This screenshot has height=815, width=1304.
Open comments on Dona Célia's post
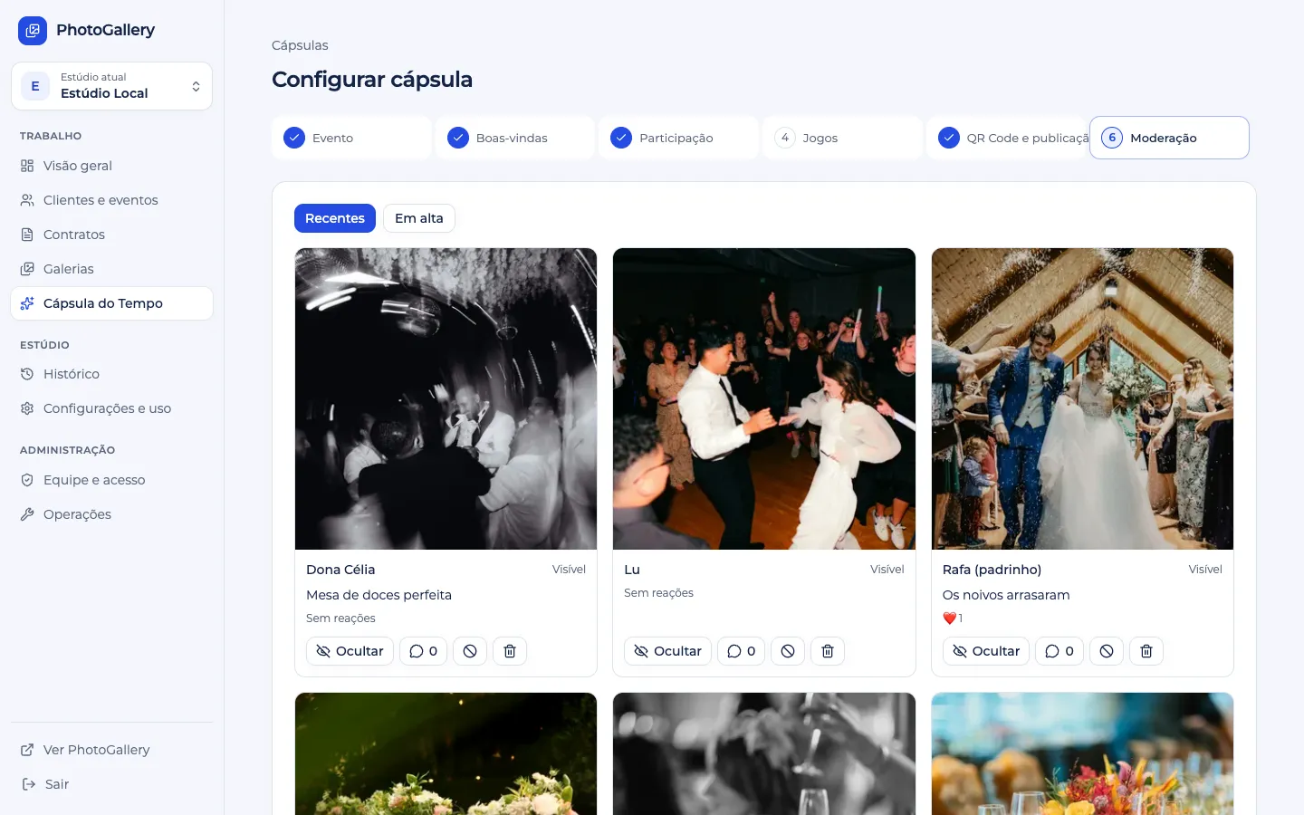[424, 651]
